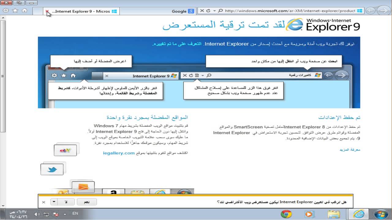Image resolution: width=392 pixels, height=220 pixels.
Task: Show hidden tray icons arrow
Action: point(65,214)
